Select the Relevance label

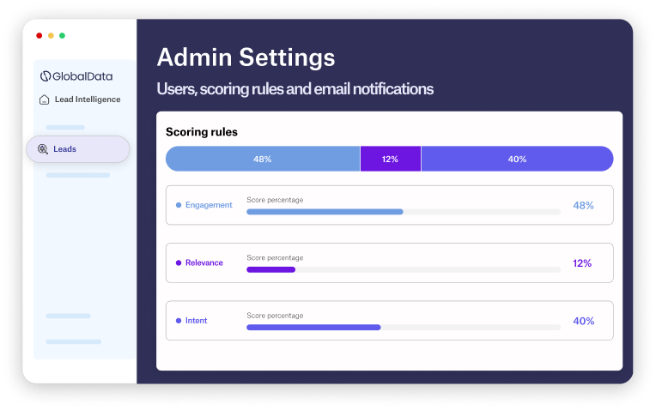click(x=204, y=262)
